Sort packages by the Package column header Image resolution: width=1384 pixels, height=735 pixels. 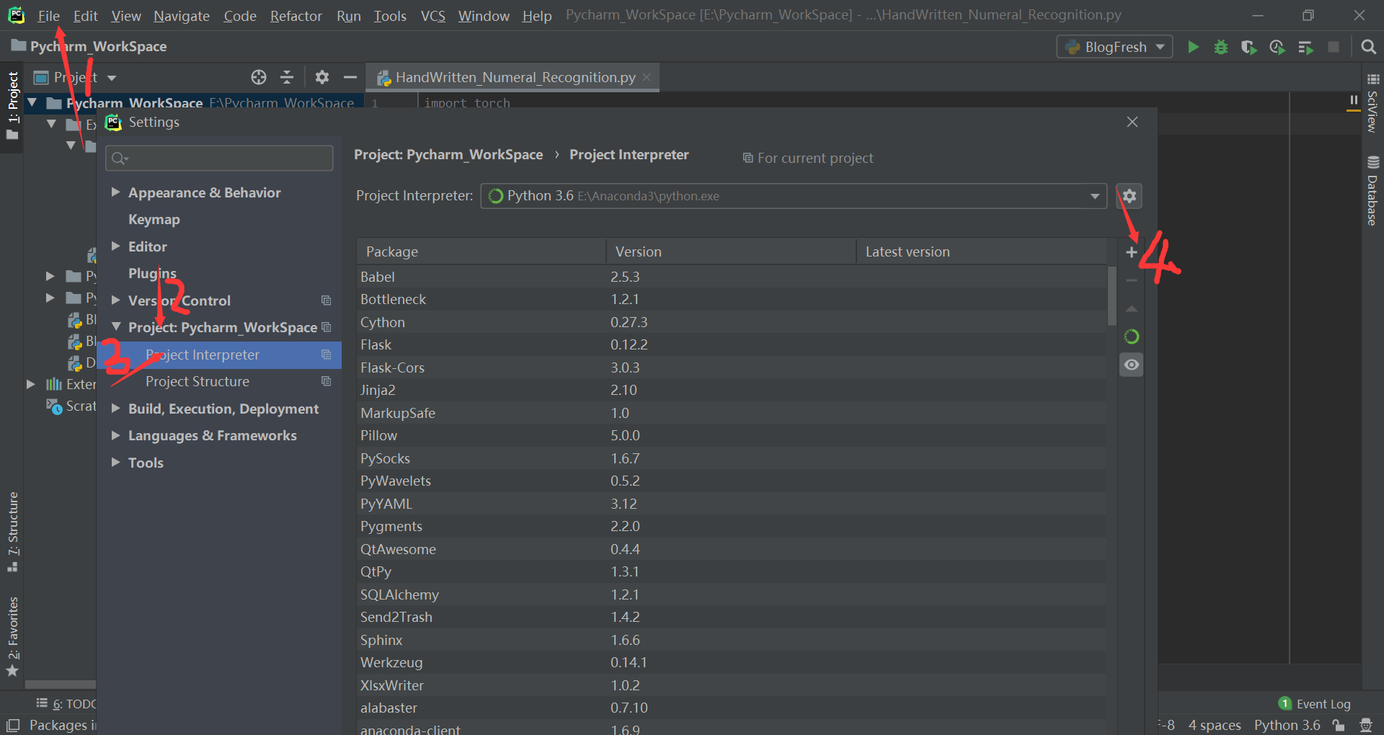click(x=481, y=251)
